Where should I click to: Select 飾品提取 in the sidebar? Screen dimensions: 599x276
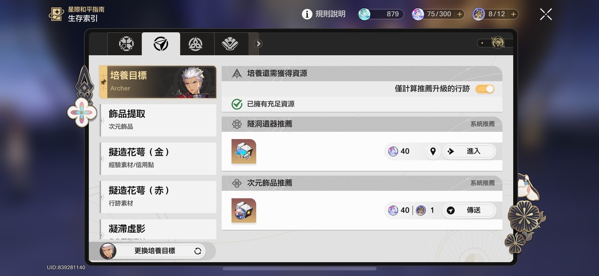coord(158,120)
